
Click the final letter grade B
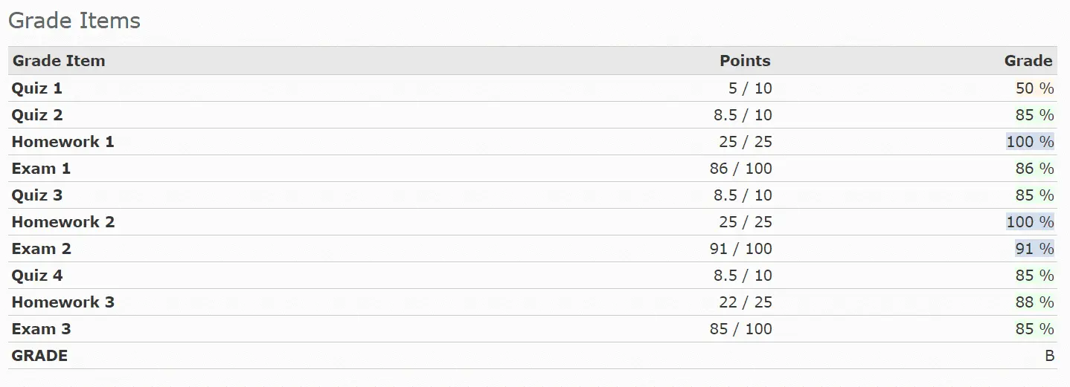click(x=1049, y=356)
